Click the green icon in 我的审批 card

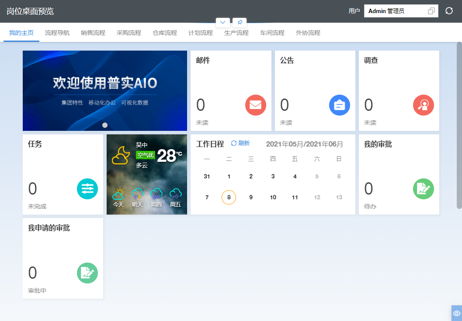(x=424, y=189)
